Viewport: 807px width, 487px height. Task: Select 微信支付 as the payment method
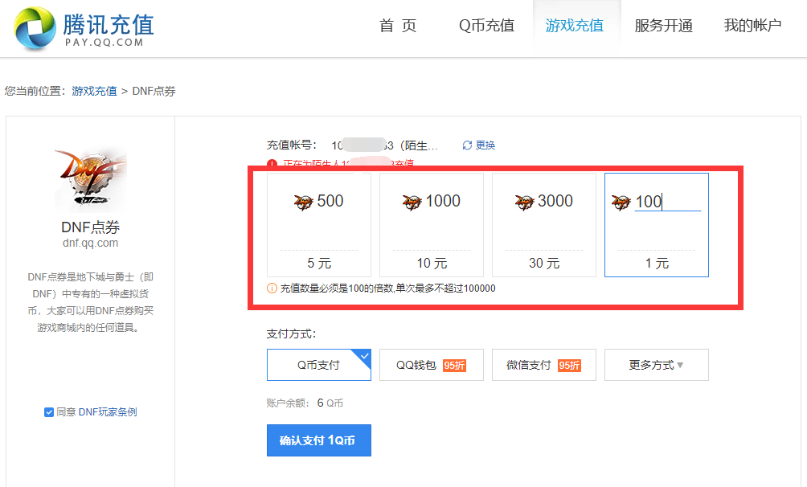click(x=544, y=364)
